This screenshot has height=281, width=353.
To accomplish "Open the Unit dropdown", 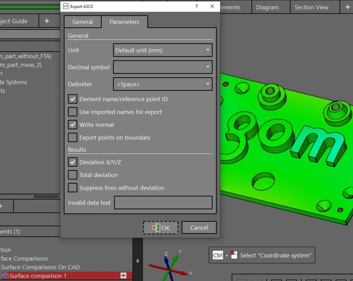I will point(163,50).
